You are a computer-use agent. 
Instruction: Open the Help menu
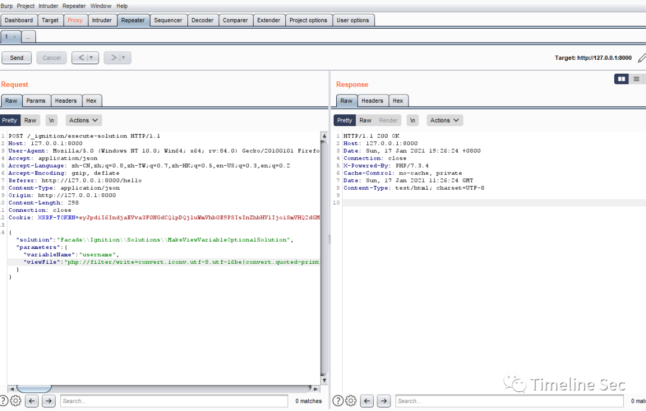coord(122,6)
